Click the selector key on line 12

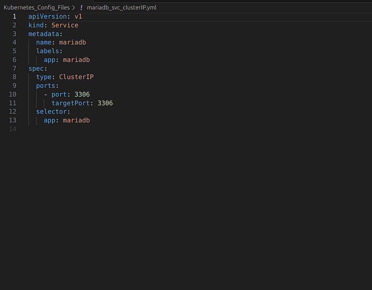click(51, 112)
